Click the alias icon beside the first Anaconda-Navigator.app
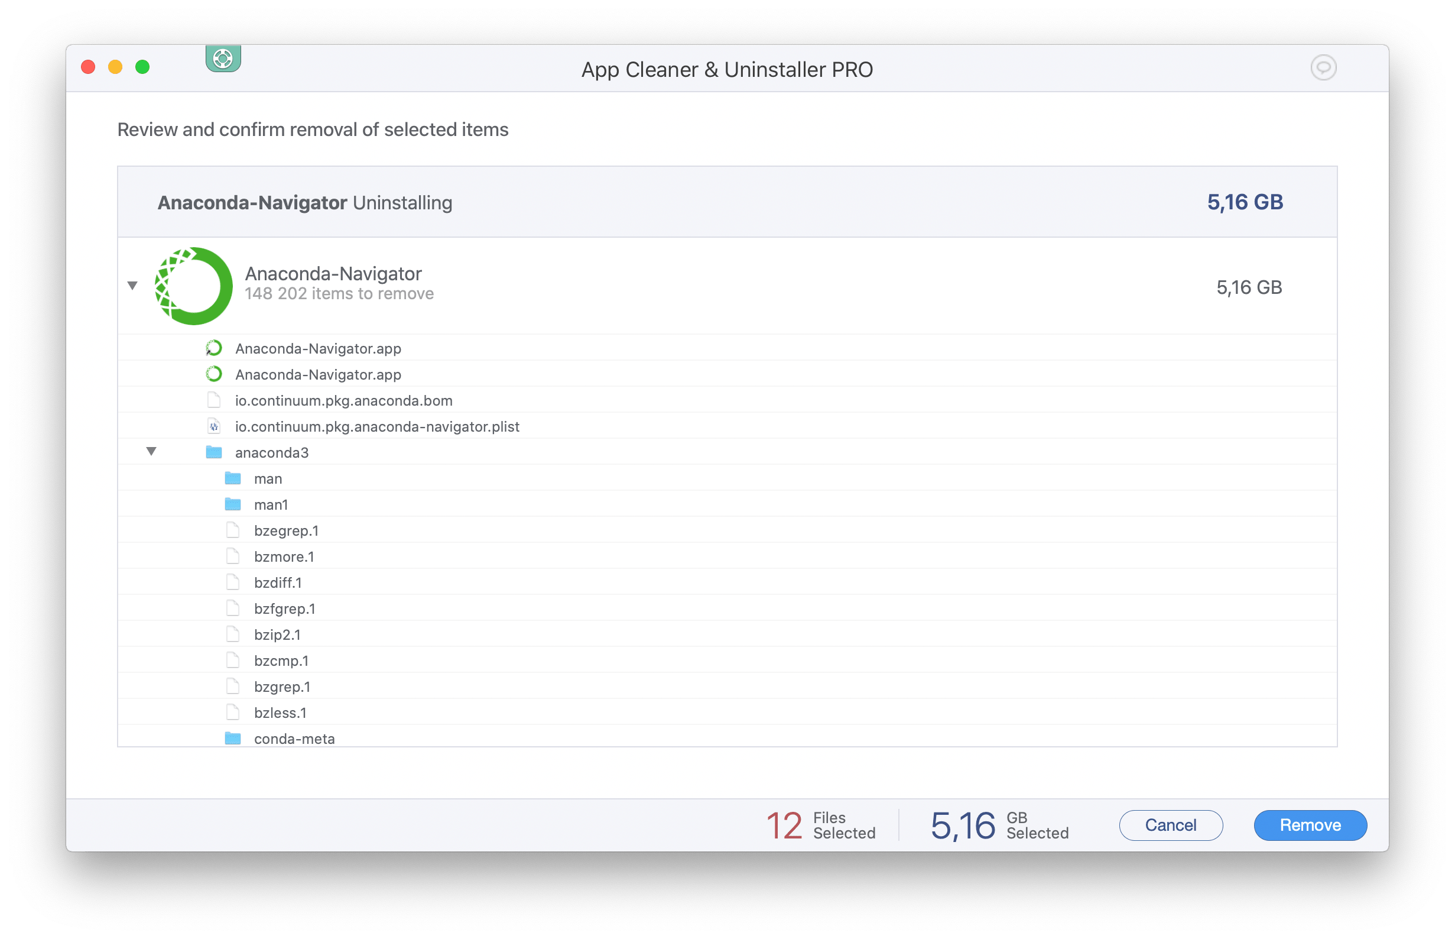Image resolution: width=1455 pixels, height=939 pixels. click(214, 348)
